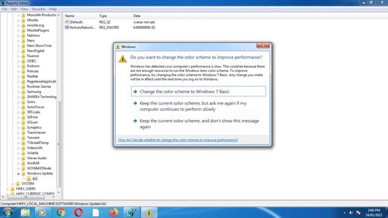
Task: Launch Opera from the taskbar
Action: pos(78,213)
